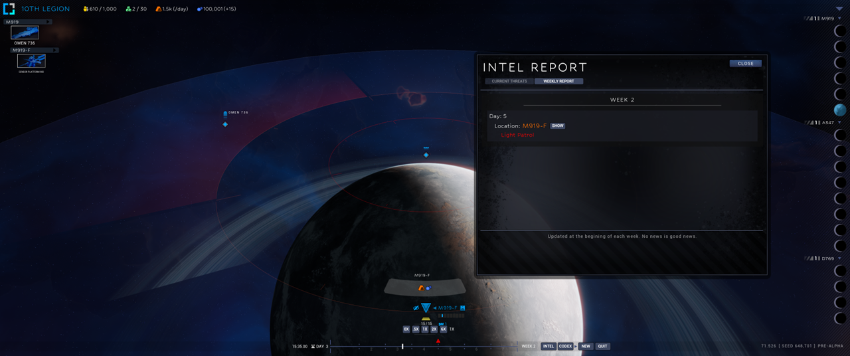Click the first planet circle under M919
Screen dimensions: 850x356
[841, 31]
